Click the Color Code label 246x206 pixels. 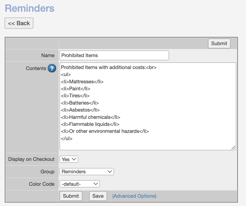tap(42, 184)
